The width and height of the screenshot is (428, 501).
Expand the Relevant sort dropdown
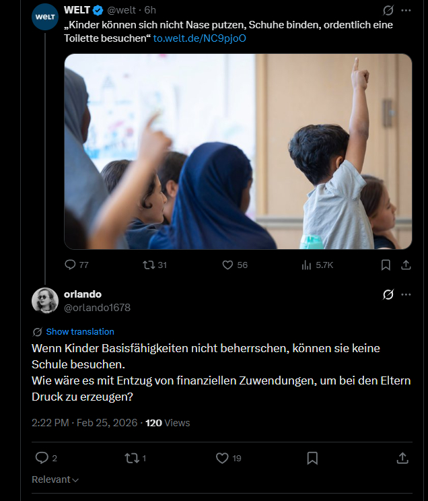[x=55, y=479]
